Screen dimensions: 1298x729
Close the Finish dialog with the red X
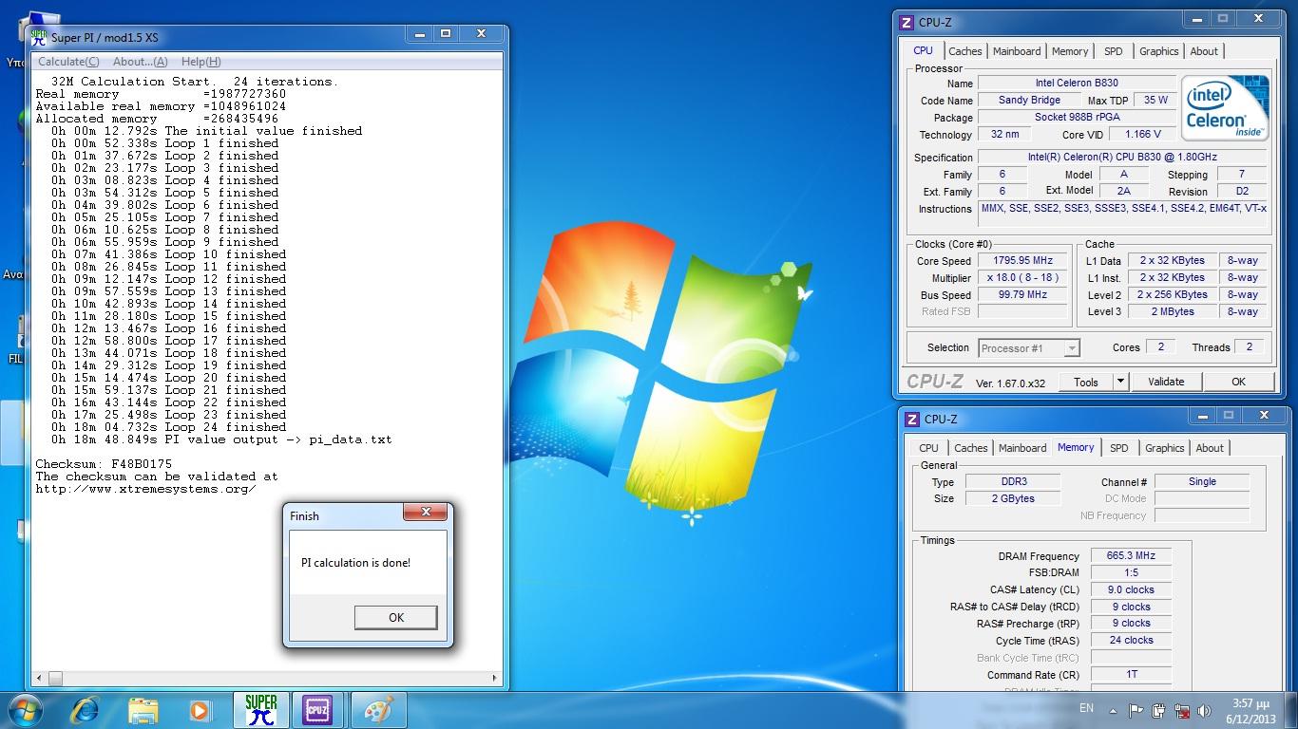point(425,513)
